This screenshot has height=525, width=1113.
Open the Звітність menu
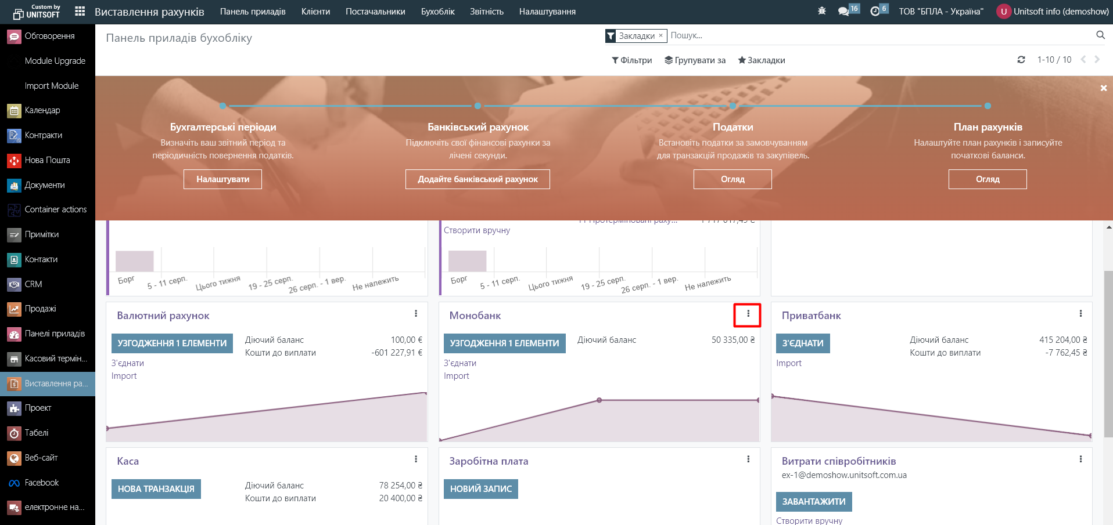pyautogui.click(x=487, y=12)
